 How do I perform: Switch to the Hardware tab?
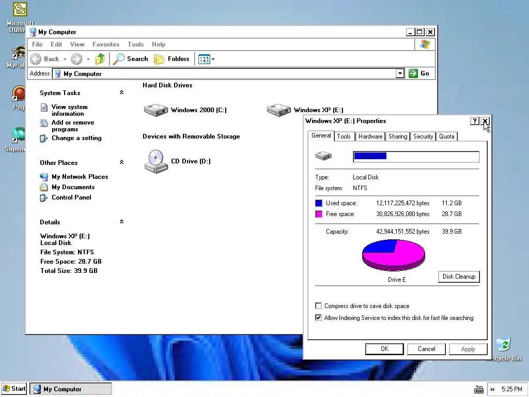[x=370, y=136]
